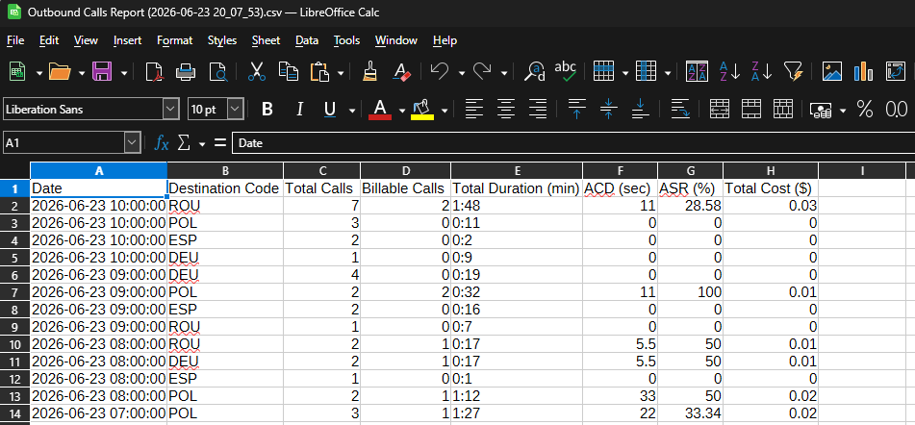Undo the last action
The image size is (915, 425).
pyautogui.click(x=440, y=72)
